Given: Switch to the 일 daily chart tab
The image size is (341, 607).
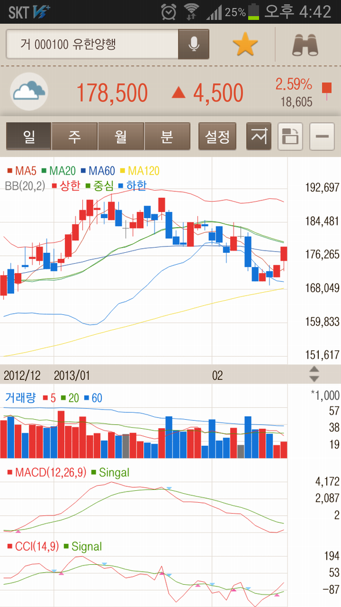Looking at the screenshot, I should tap(28, 136).
